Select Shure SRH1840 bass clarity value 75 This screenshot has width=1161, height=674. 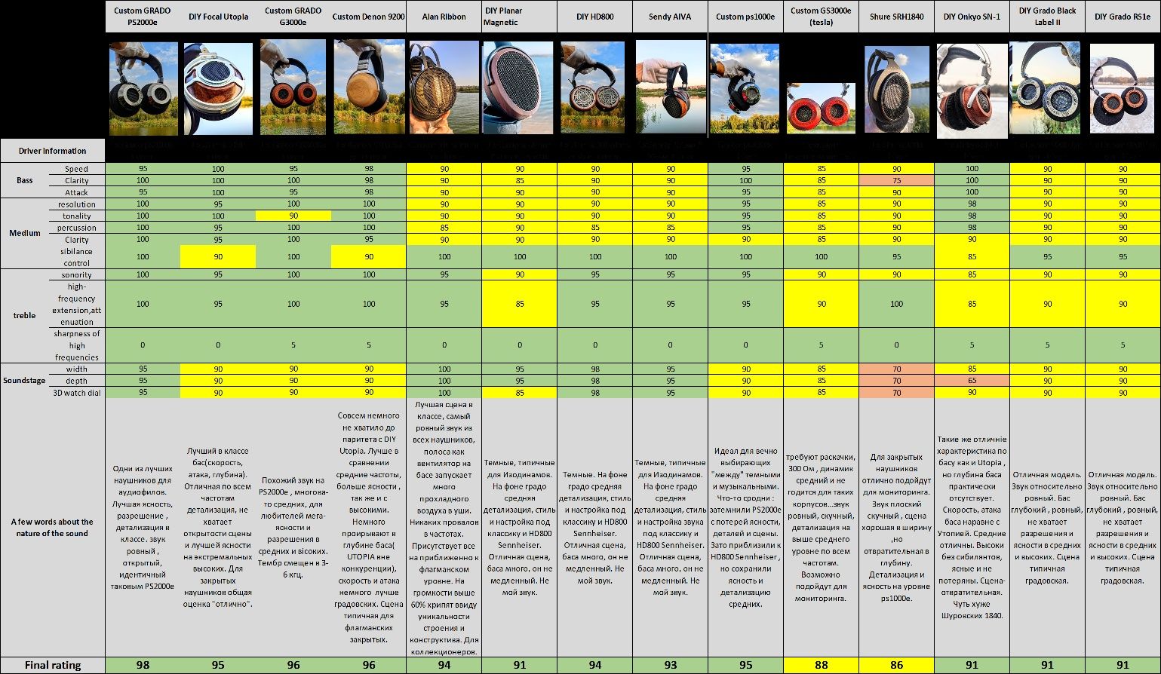896,181
